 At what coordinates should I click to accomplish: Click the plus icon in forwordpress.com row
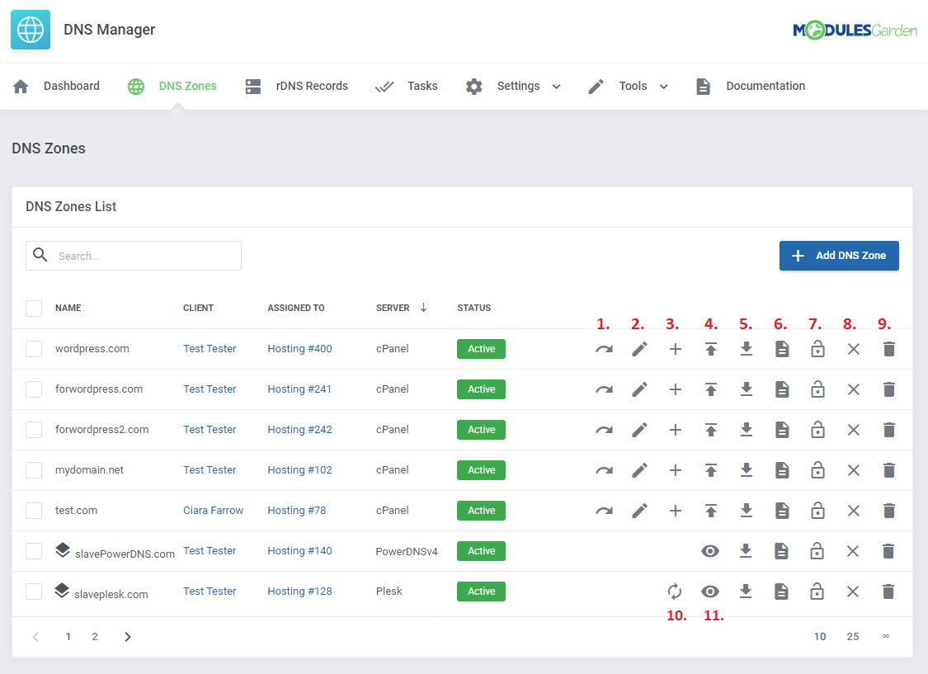[x=676, y=389]
